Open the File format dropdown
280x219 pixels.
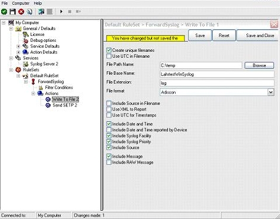(271, 92)
